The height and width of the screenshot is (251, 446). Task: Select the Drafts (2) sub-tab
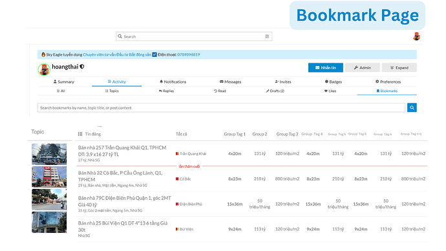tap(275, 91)
